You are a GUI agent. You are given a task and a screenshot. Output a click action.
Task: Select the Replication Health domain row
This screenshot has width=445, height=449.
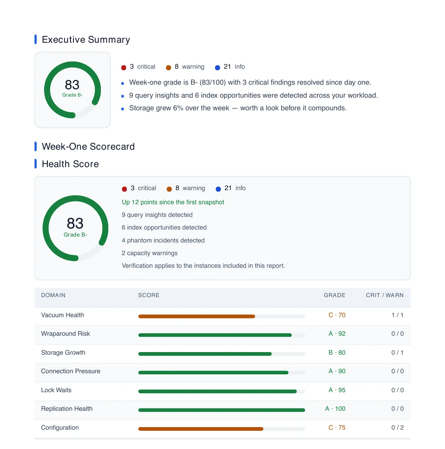222,410
